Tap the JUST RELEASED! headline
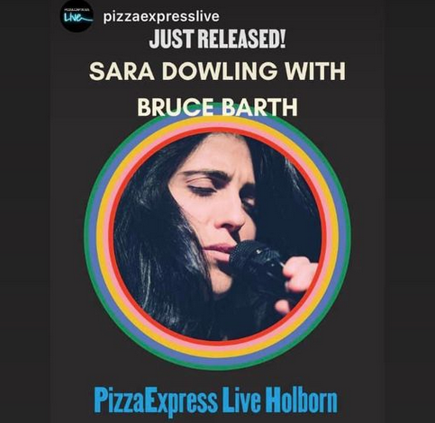The image size is (435, 423). (x=217, y=39)
